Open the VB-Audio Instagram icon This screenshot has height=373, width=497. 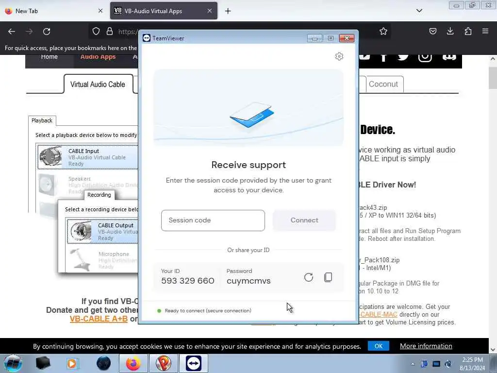point(425,58)
